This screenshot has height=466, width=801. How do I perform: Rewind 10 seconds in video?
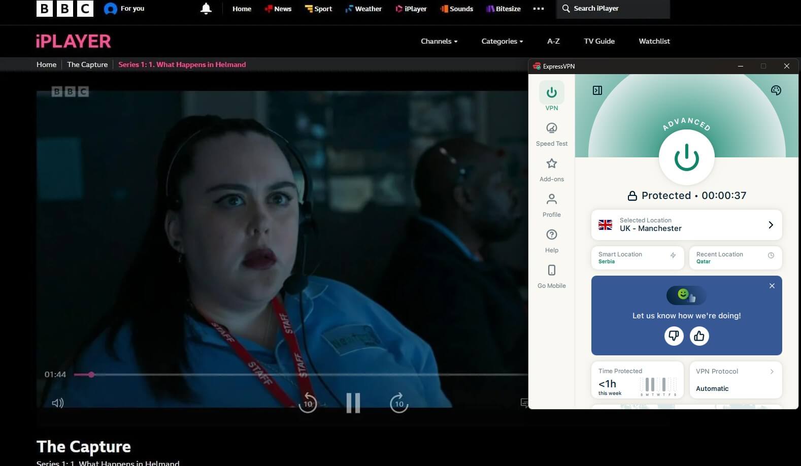coord(308,403)
